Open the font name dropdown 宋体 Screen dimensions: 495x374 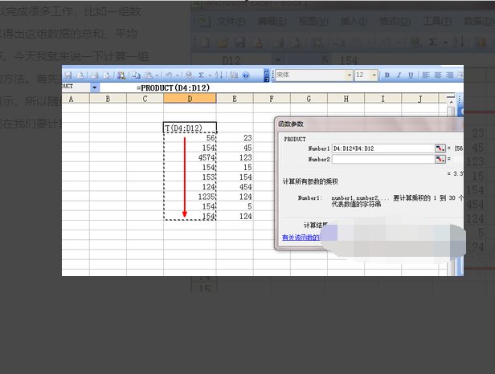click(349, 75)
